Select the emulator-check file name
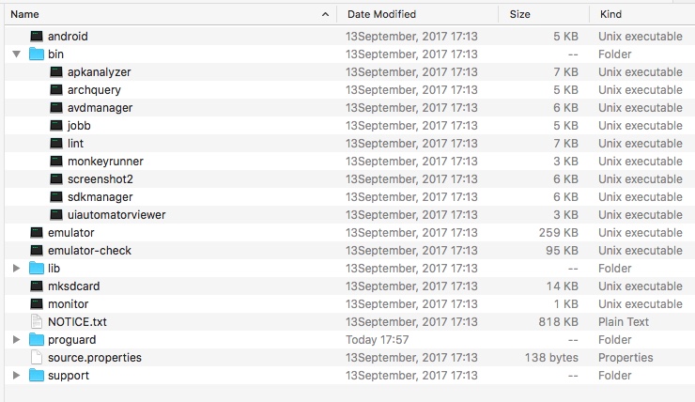The height and width of the screenshot is (402, 695). click(x=89, y=251)
